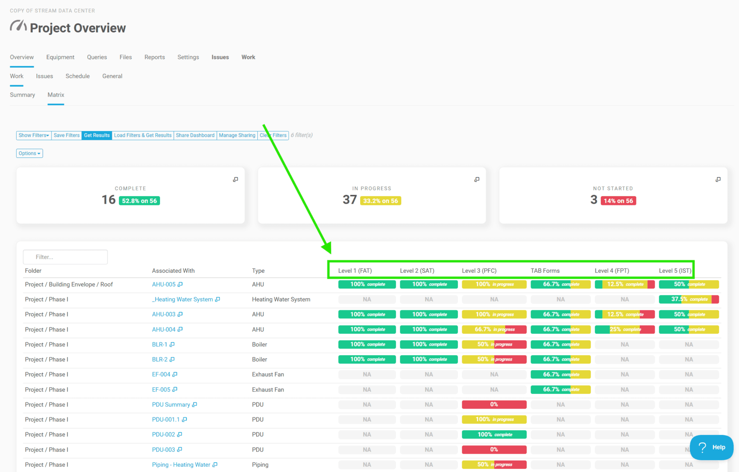Click the 52.8% on 56 green badge
The width and height of the screenshot is (739, 472).
point(139,201)
